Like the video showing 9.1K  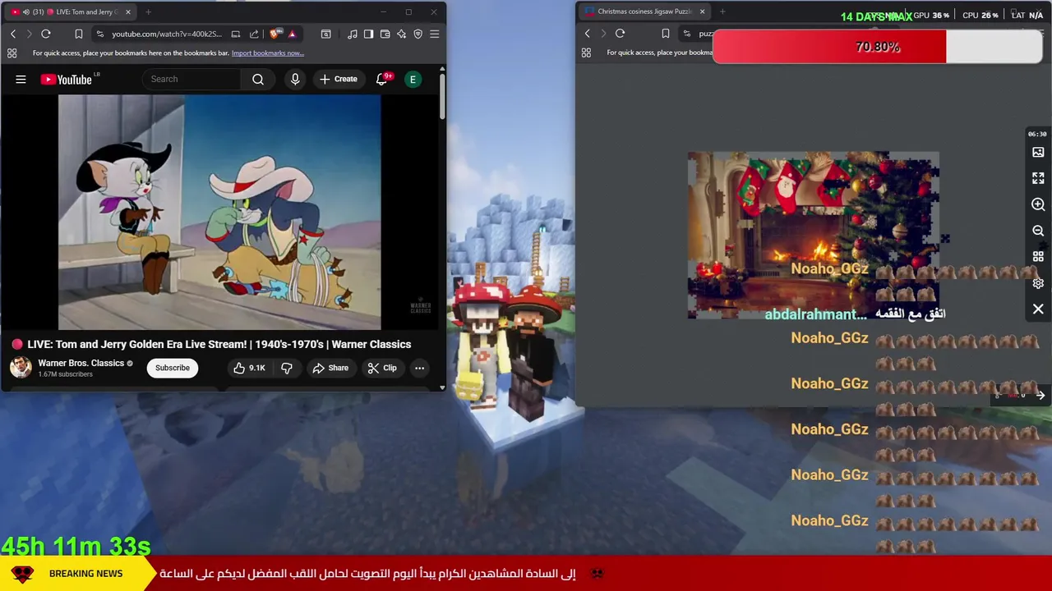coord(249,368)
